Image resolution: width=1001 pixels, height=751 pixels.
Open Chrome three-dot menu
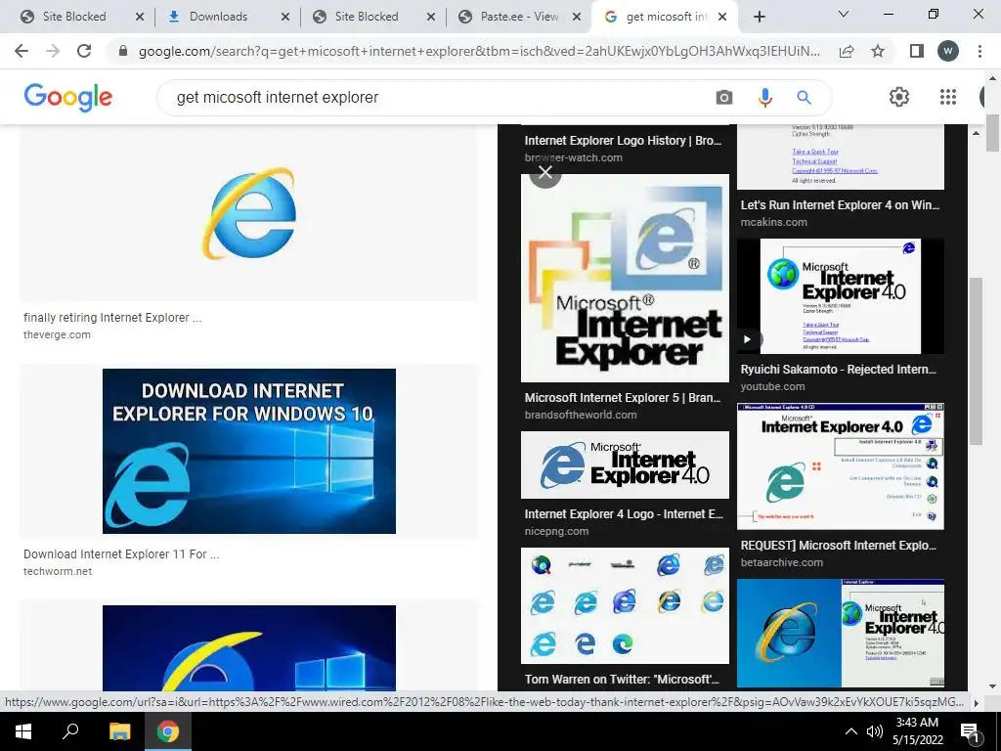[979, 51]
